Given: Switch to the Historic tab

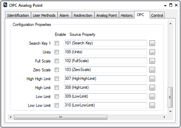Looking at the screenshot, I should pos(126,15).
